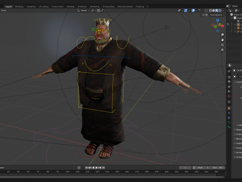Switch to rendered viewport shading
The height and width of the screenshot is (182, 242).
(220, 11)
